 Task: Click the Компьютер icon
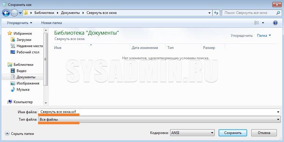click(x=10, y=102)
